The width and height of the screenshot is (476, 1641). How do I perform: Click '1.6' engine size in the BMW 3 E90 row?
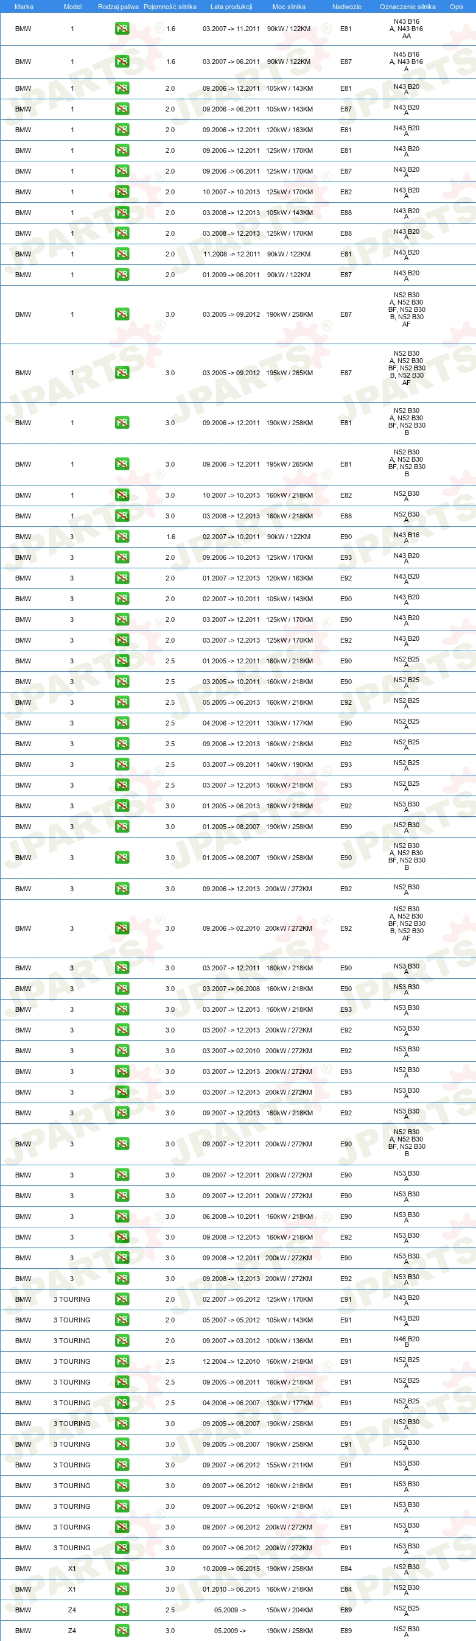[170, 537]
